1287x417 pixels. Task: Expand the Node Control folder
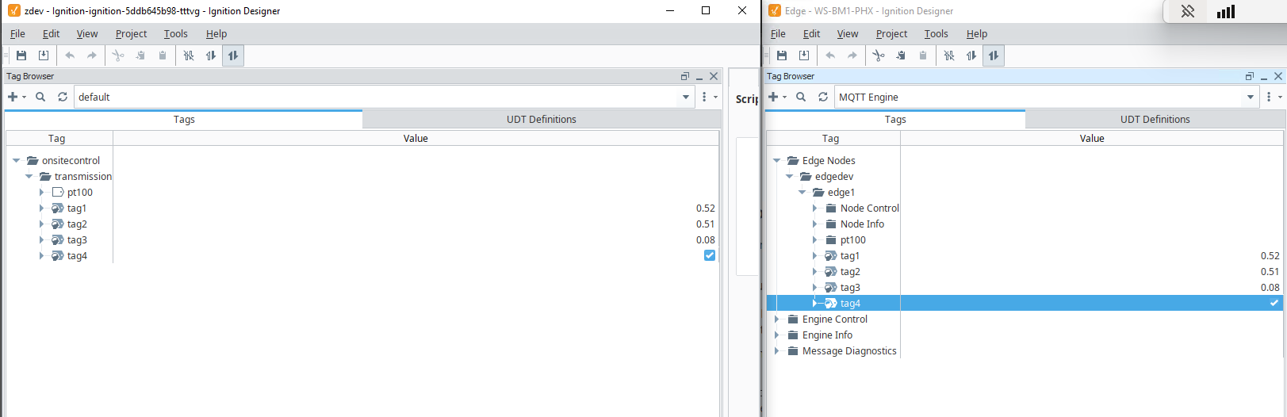(x=814, y=208)
